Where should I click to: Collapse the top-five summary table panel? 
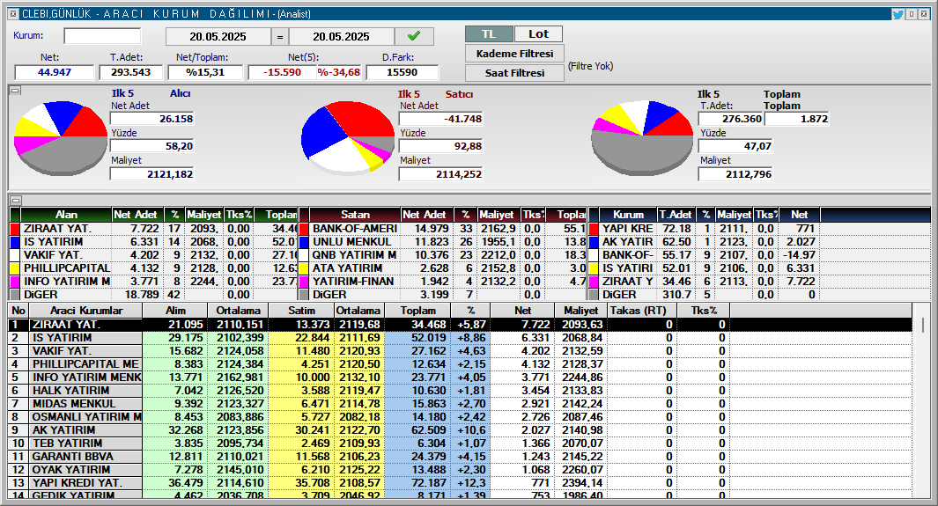14,200
